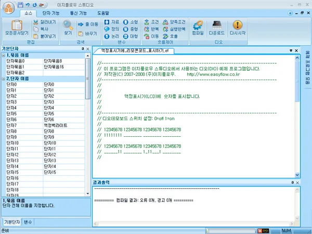Click the 줄 이동 arrow icon
312x234 pixels.
81,24
